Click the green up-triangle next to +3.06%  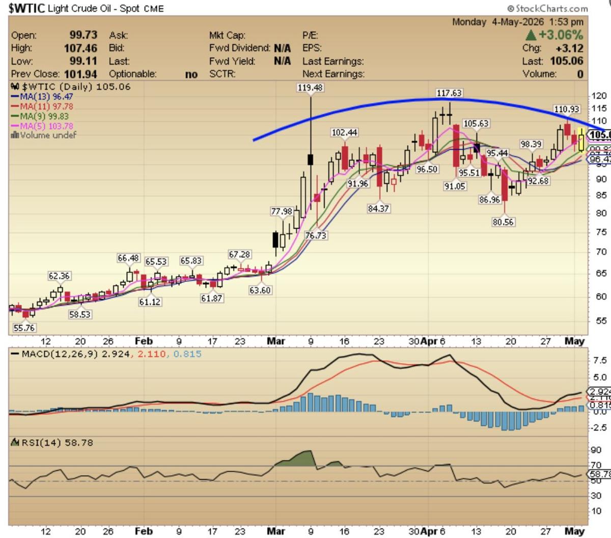[x=531, y=35]
